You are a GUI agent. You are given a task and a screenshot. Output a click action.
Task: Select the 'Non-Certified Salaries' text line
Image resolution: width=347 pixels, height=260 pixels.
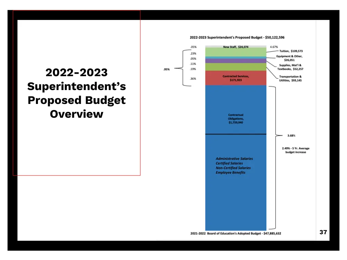coord(233,168)
